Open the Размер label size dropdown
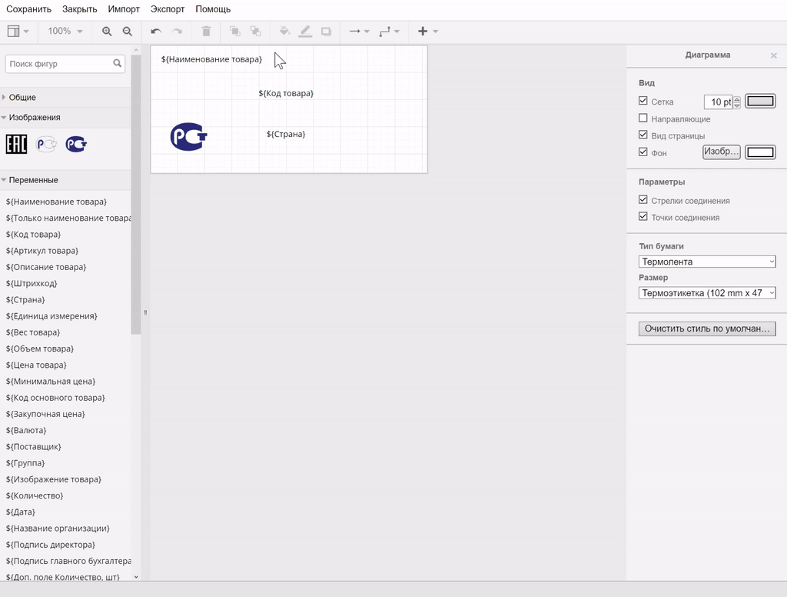The image size is (787, 597). pyautogui.click(x=707, y=293)
